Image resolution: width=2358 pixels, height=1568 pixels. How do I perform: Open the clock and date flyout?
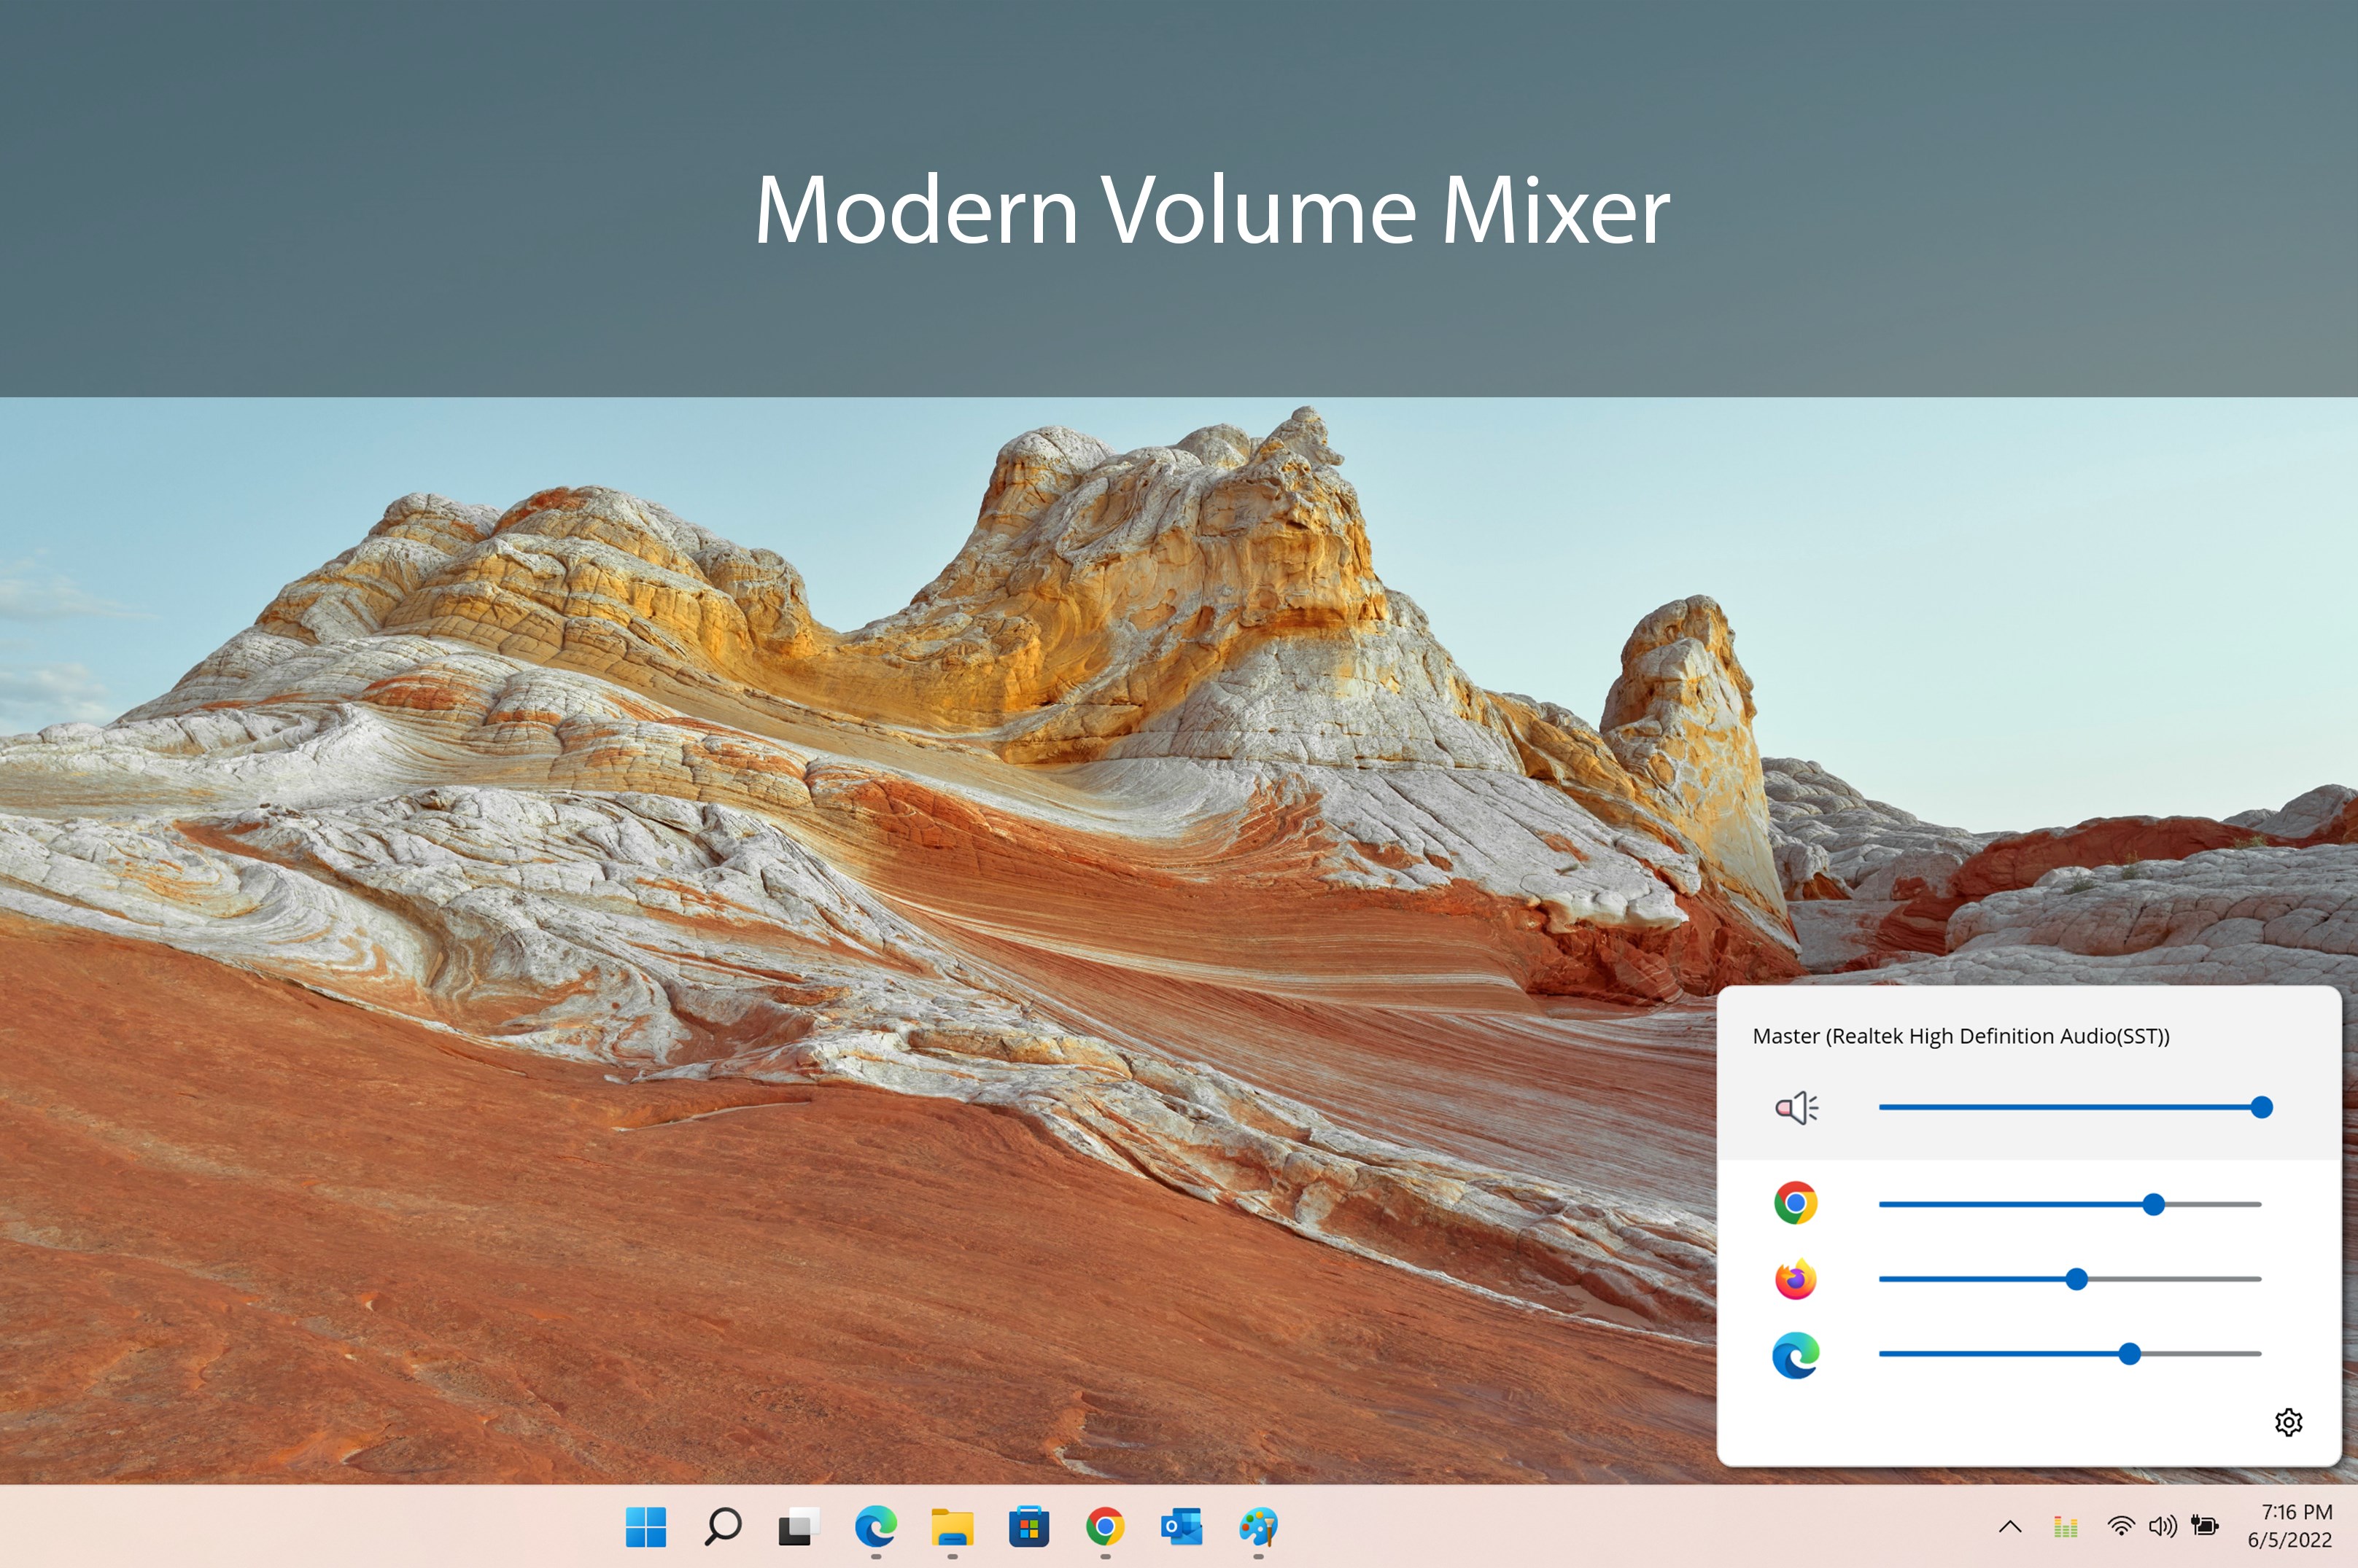pos(2290,1526)
